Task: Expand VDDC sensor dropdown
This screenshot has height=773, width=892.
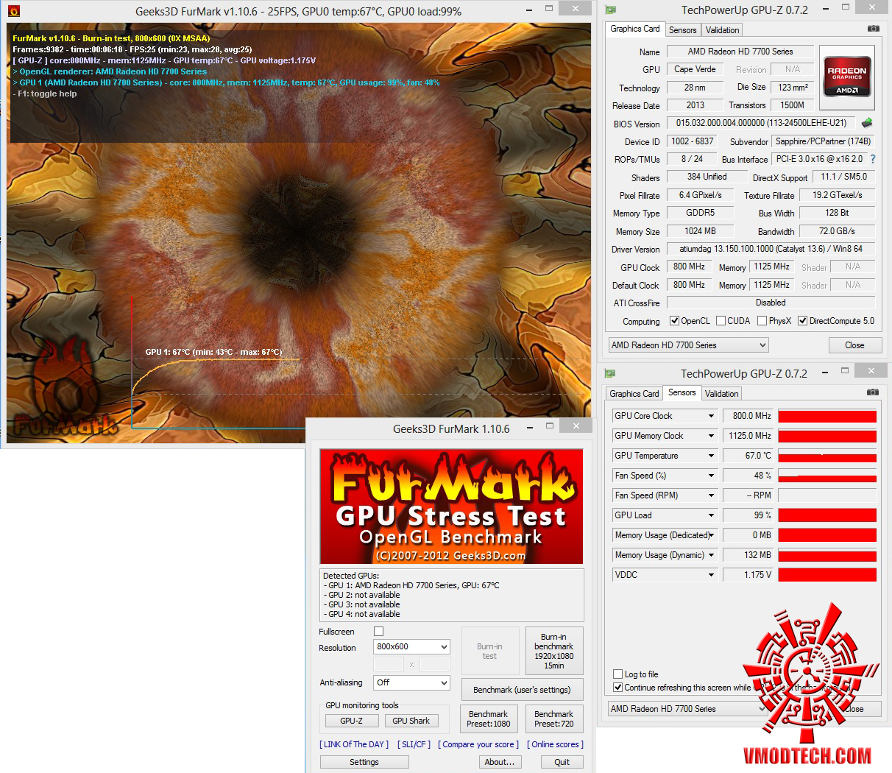Action: click(711, 575)
